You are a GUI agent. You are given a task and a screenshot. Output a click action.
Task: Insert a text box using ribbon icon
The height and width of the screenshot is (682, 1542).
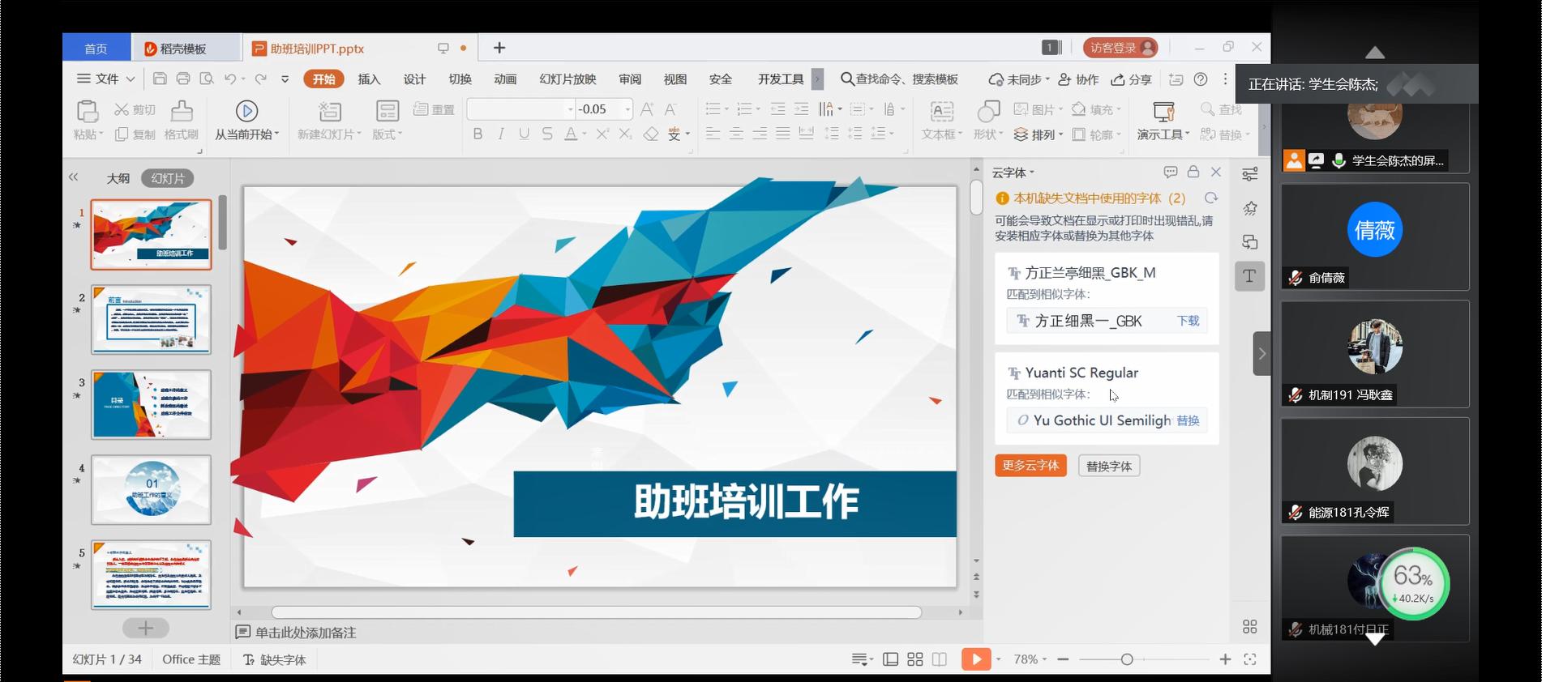coord(941,111)
